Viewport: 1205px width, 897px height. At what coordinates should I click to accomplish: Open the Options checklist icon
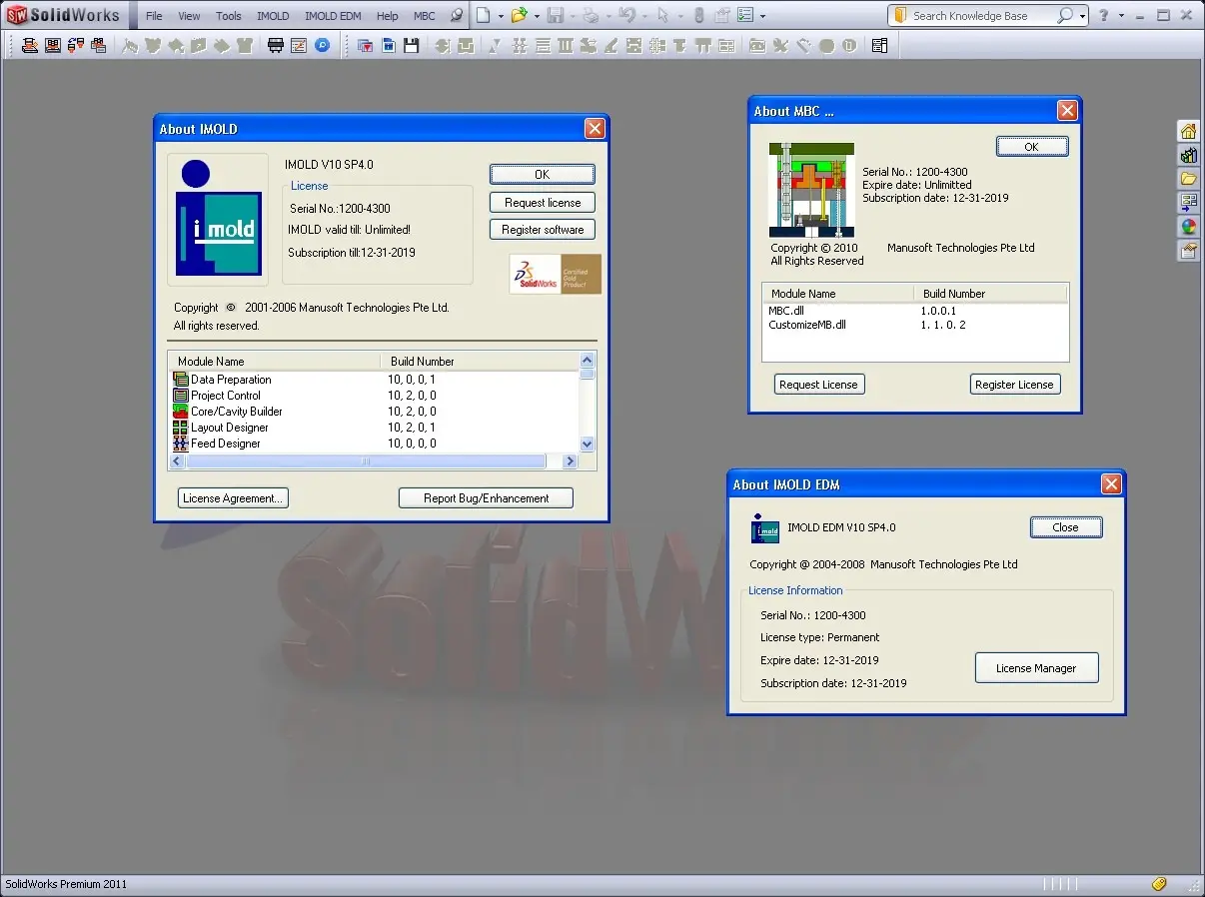tap(745, 15)
